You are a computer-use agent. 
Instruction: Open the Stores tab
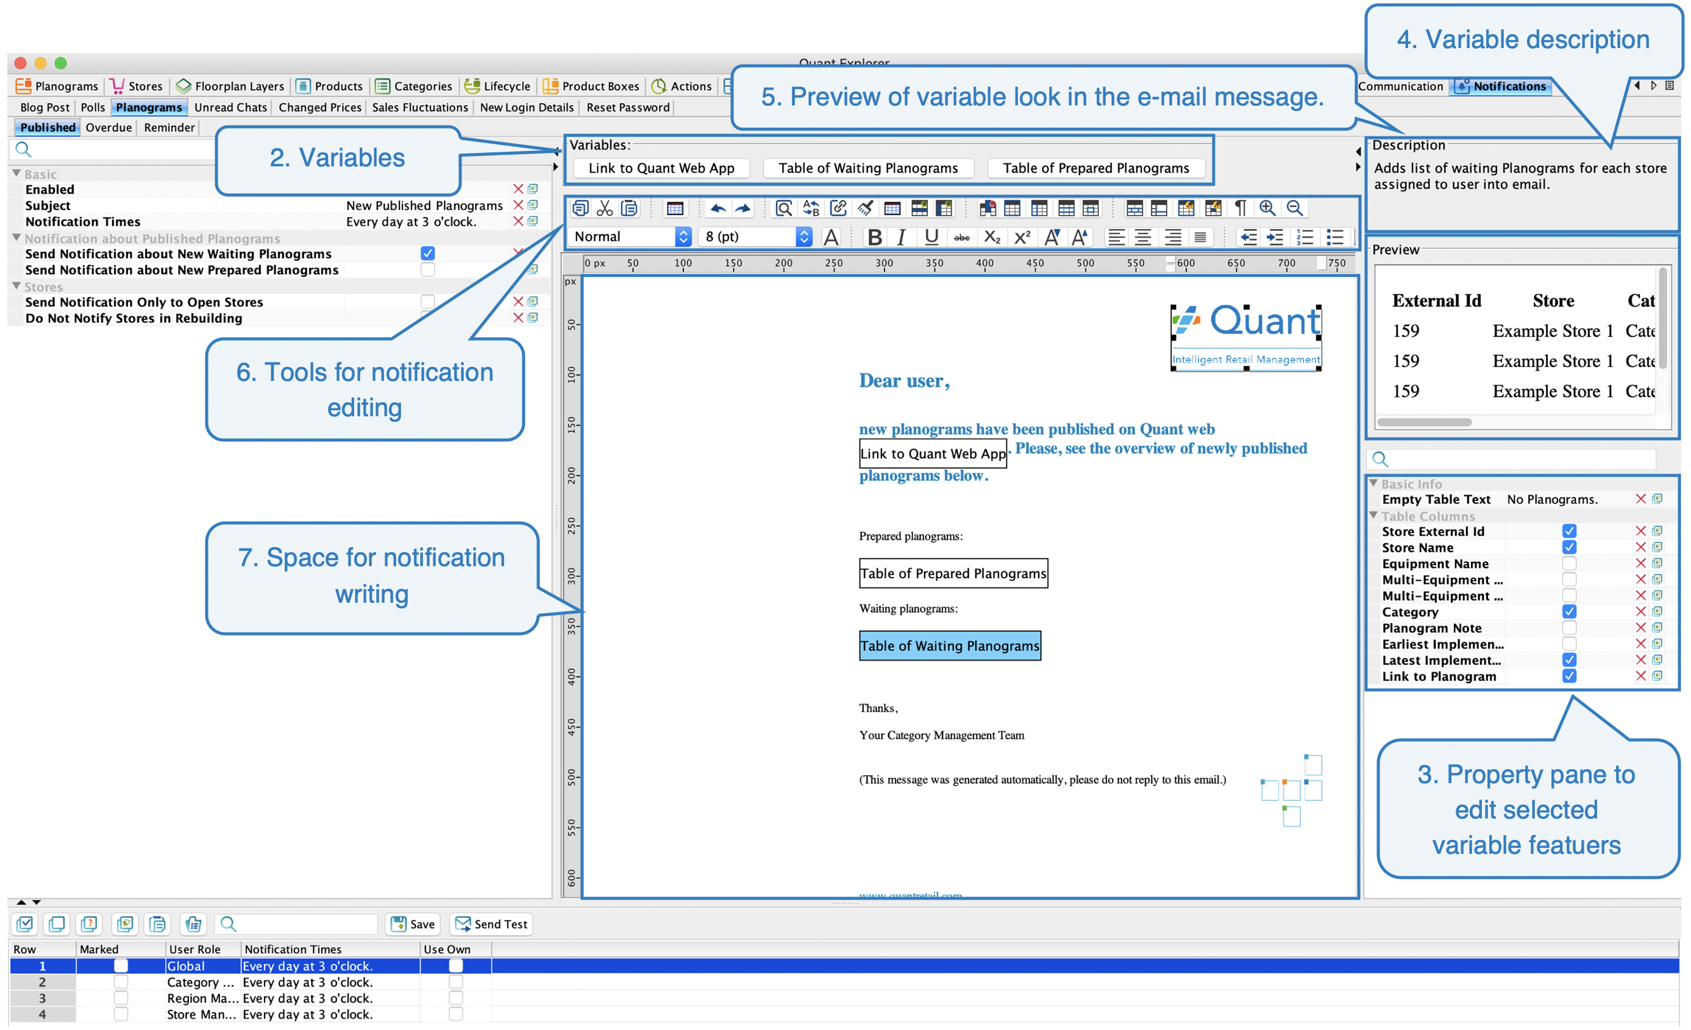(x=137, y=86)
